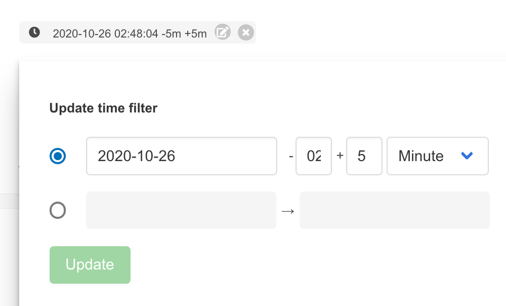Click the green Update action
Image resolution: width=506 pixels, height=306 pixels.
point(90,264)
